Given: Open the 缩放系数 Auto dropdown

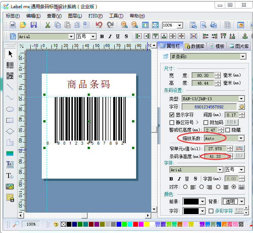Looking at the screenshot, I should coord(241,138).
